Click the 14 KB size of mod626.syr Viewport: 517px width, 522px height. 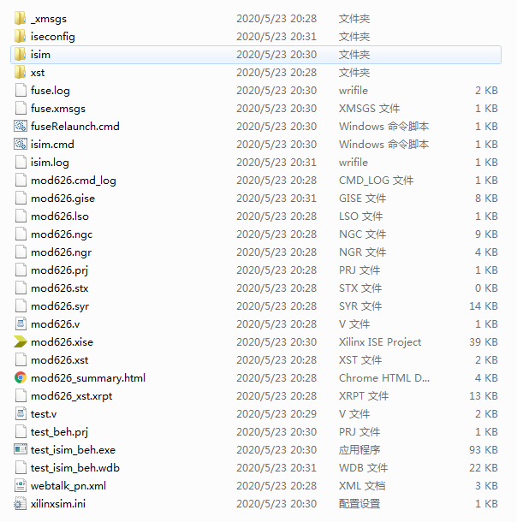pos(484,306)
